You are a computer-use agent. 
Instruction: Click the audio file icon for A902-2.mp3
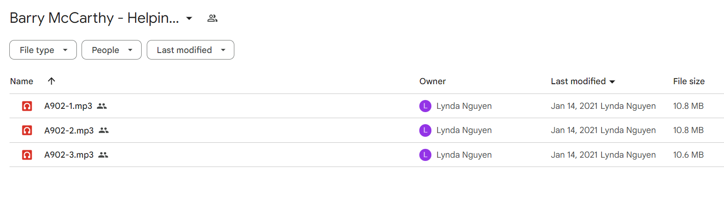click(x=27, y=131)
